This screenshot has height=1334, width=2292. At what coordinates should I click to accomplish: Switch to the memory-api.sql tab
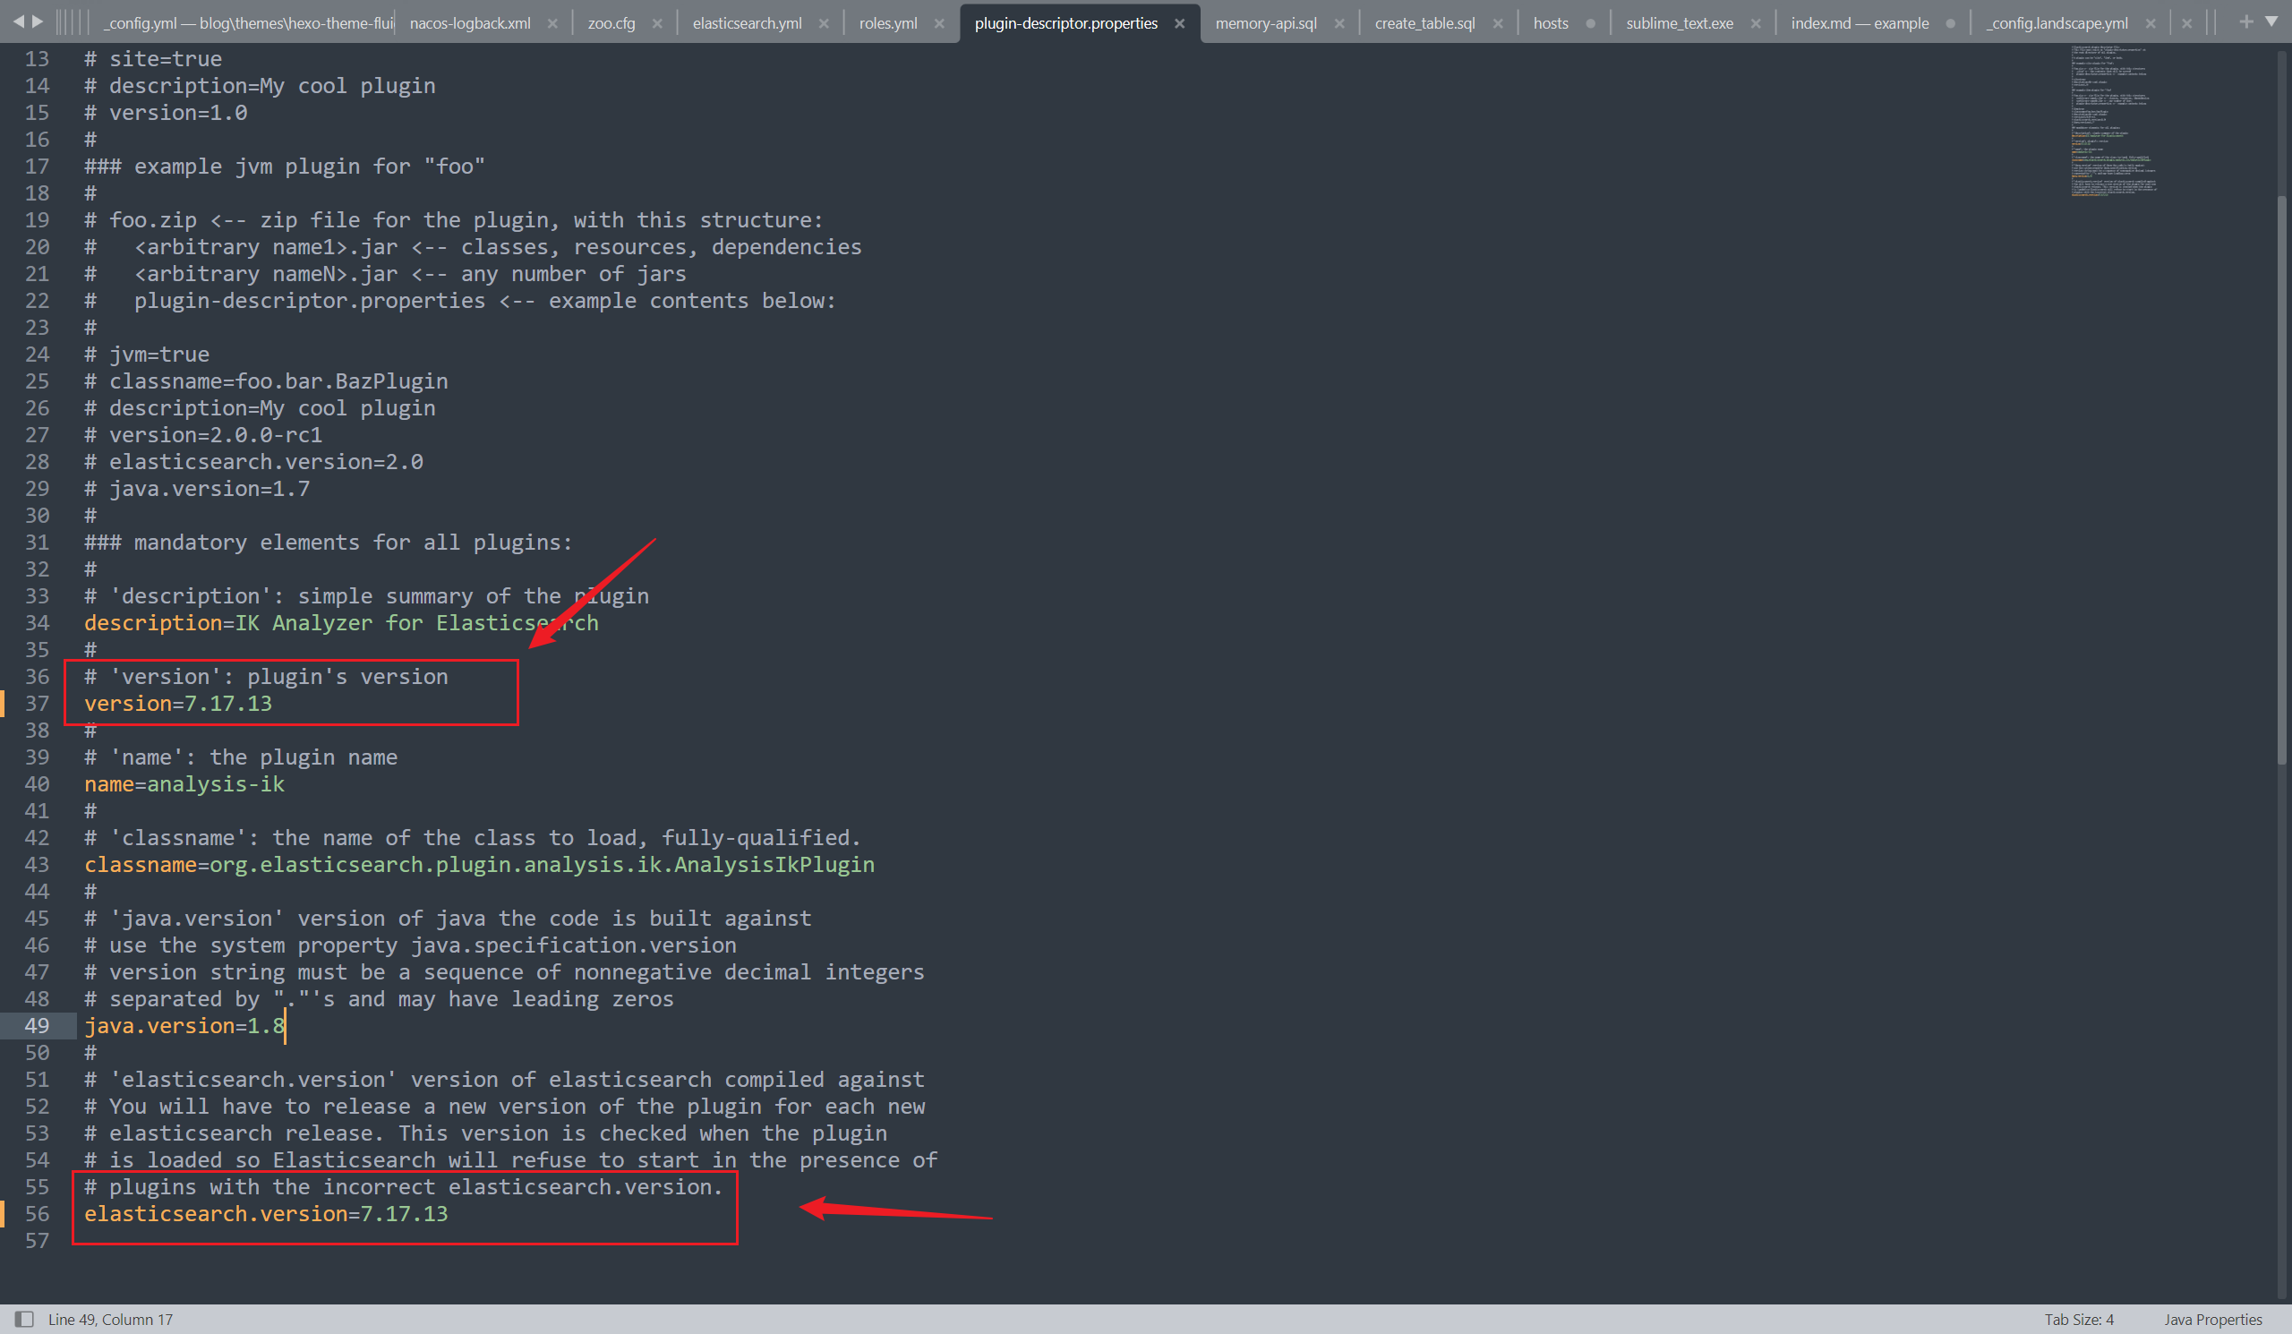[x=1265, y=22]
